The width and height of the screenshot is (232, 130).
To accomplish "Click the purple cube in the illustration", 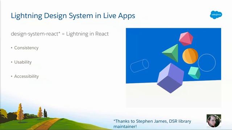I will click(170, 78).
